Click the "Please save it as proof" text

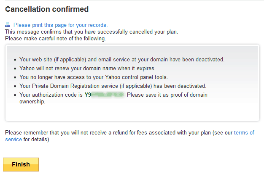click(x=167, y=95)
